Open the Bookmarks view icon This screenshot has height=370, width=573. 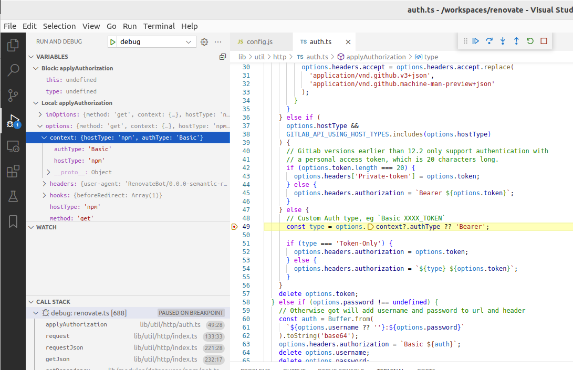[13, 221]
